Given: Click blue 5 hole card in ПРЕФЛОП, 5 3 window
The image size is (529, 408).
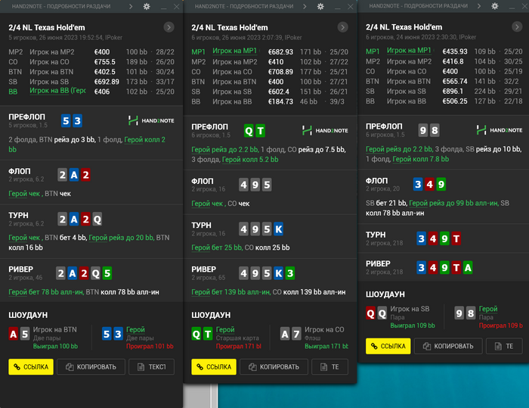Looking at the screenshot, I should [x=67, y=120].
